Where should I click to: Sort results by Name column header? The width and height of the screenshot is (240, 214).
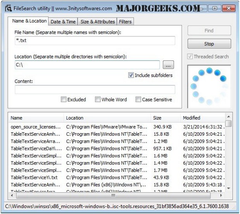tap(36, 118)
